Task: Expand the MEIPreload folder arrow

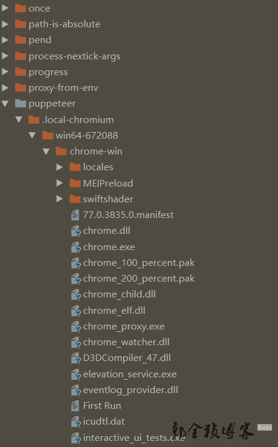Action: pos(59,183)
